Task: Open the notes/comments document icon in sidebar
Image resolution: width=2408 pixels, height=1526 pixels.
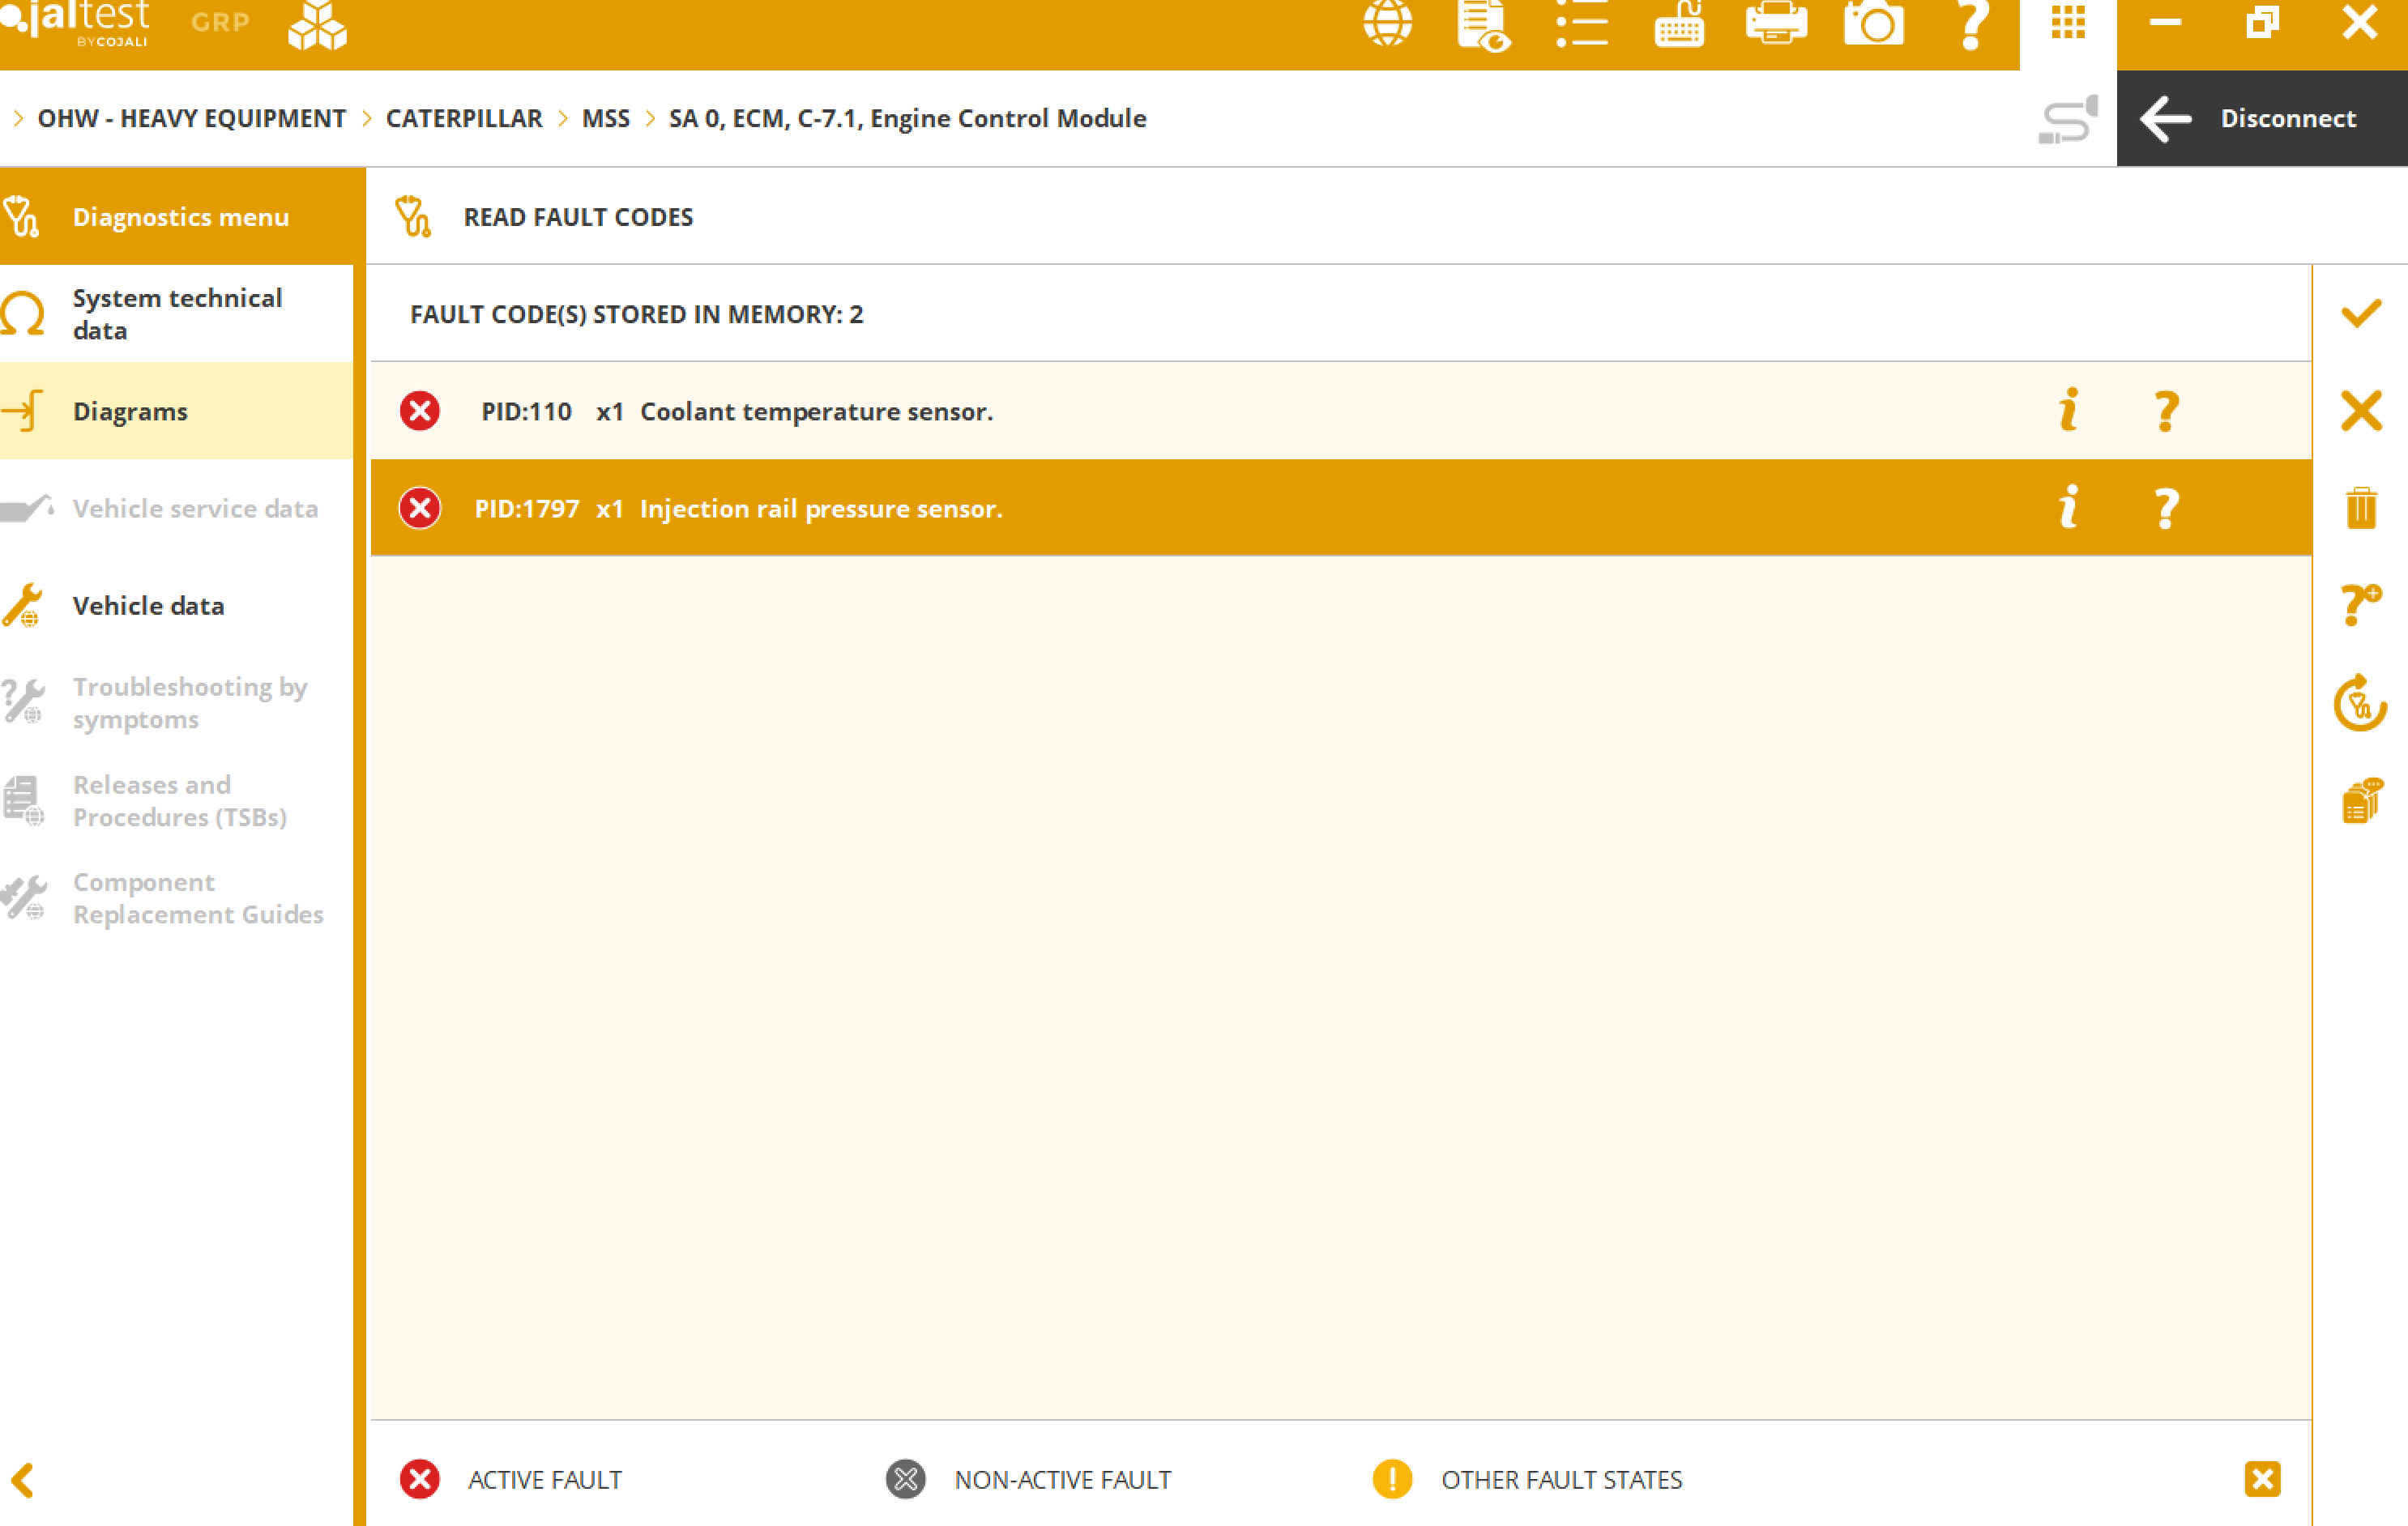Action: [2362, 800]
